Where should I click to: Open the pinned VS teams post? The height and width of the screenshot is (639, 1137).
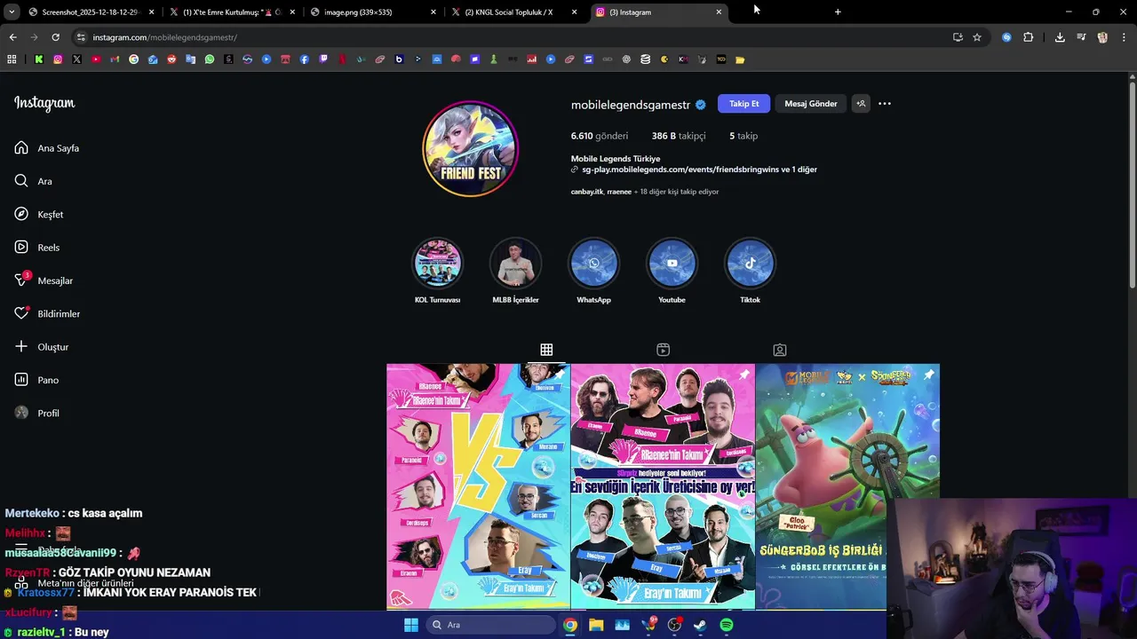[x=478, y=486]
